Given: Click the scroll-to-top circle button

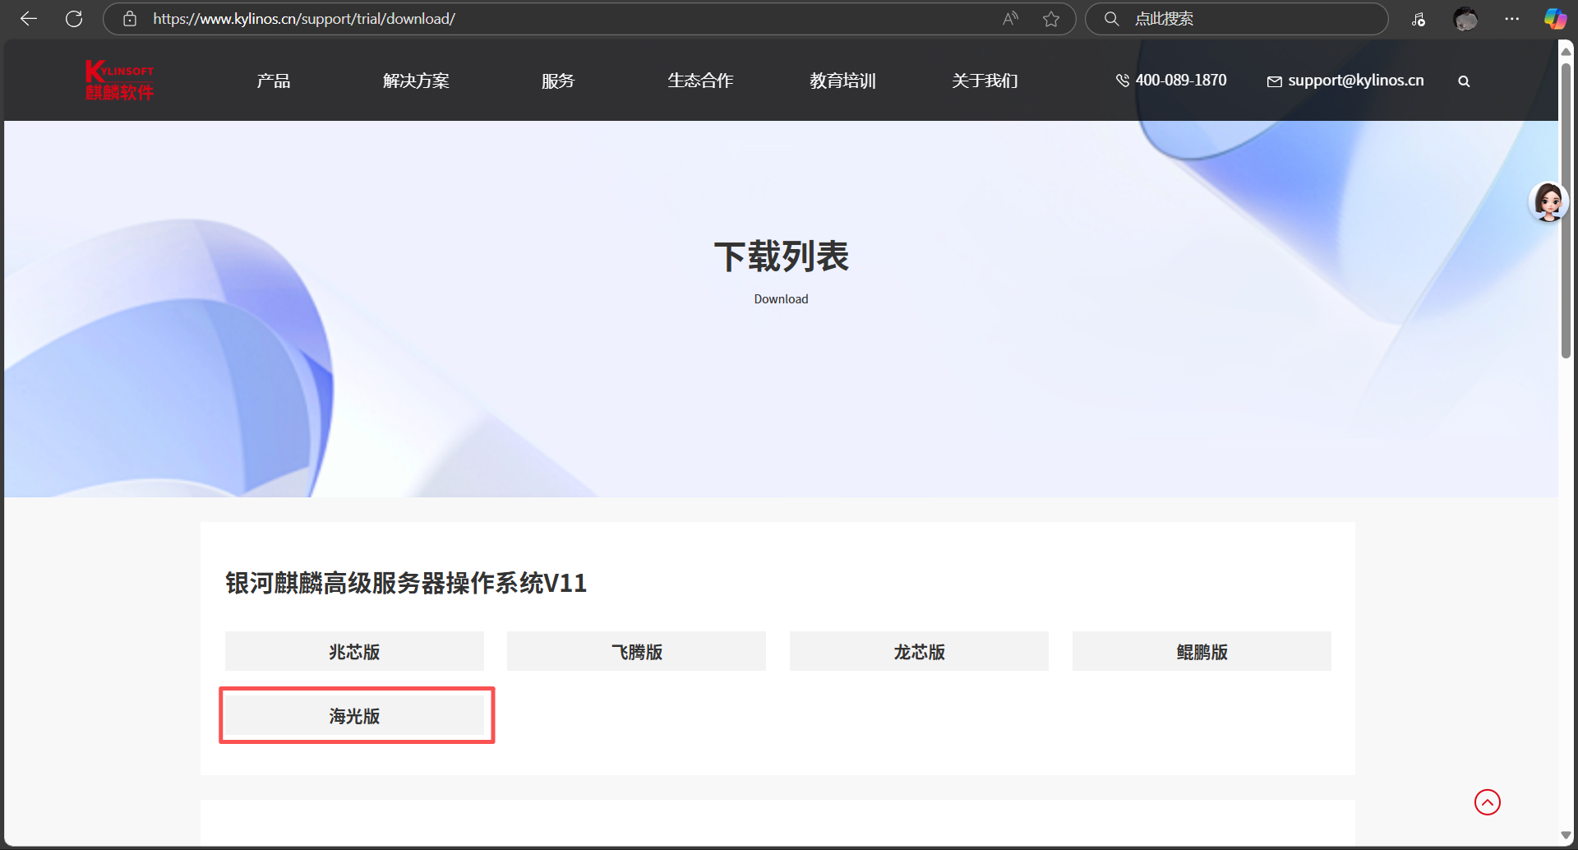Looking at the screenshot, I should [x=1487, y=802].
